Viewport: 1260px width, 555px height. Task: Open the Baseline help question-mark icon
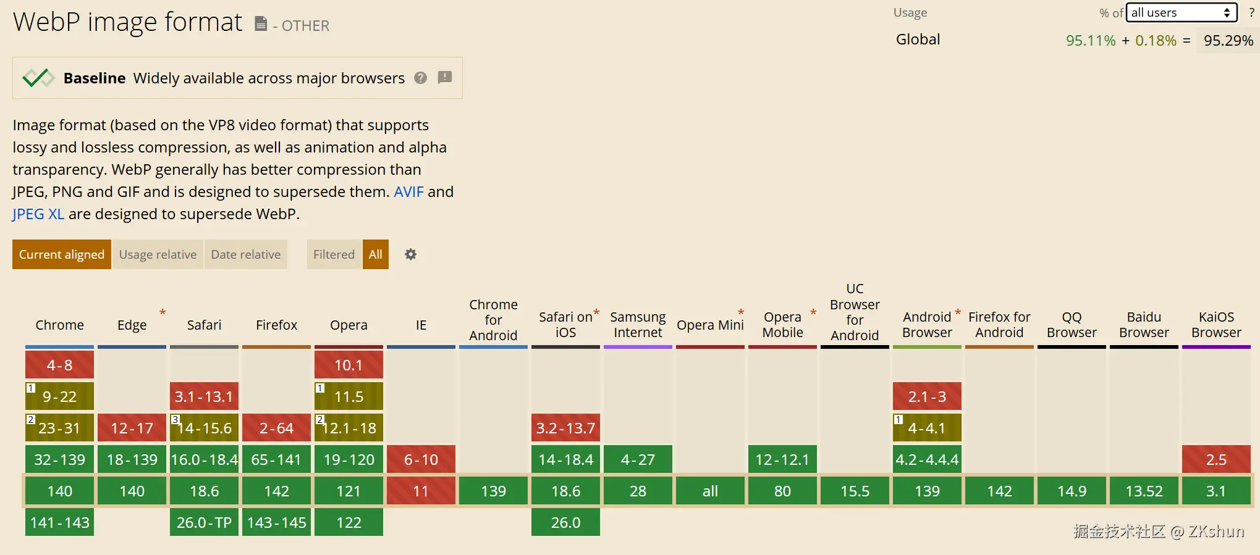pos(421,78)
